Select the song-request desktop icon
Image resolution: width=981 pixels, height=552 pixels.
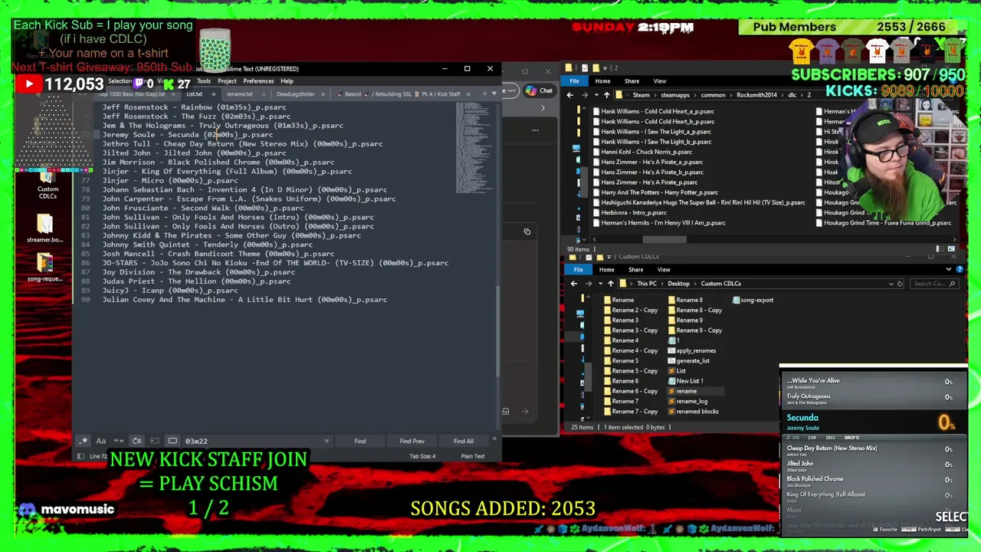tap(44, 268)
